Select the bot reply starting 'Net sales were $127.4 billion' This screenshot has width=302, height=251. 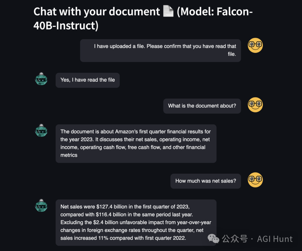point(136,222)
